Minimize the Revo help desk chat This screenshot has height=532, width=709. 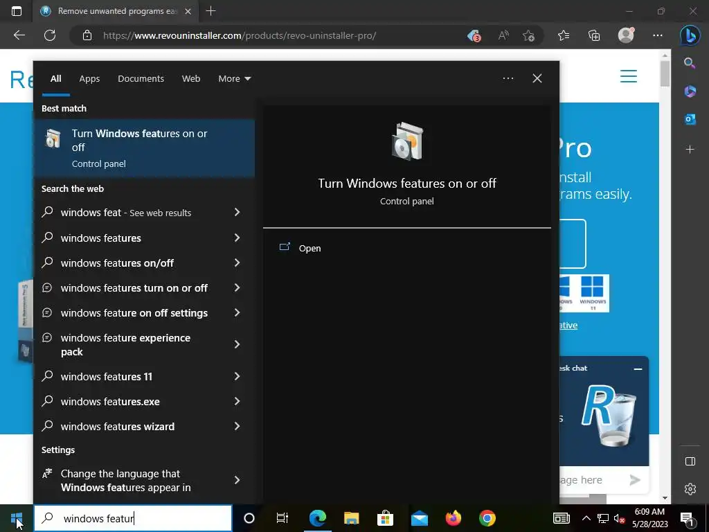point(638,369)
